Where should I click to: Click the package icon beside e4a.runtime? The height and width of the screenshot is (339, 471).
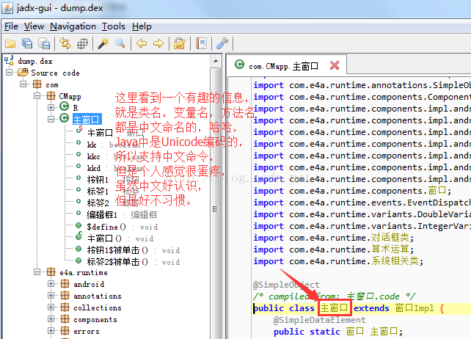(x=51, y=272)
